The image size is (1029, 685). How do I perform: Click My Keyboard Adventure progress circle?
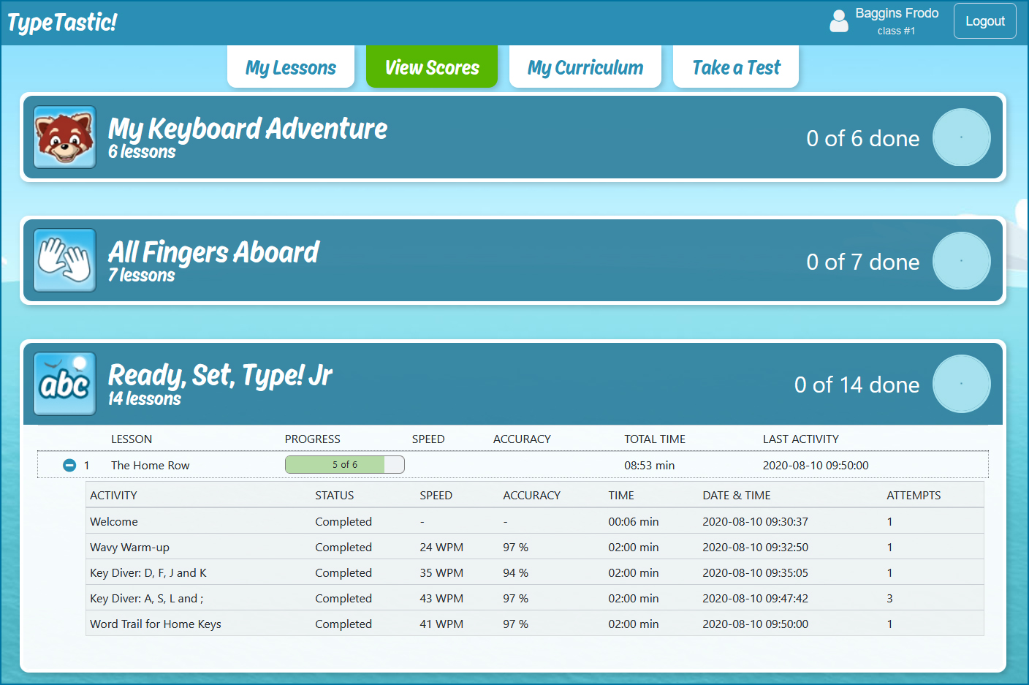(x=961, y=137)
